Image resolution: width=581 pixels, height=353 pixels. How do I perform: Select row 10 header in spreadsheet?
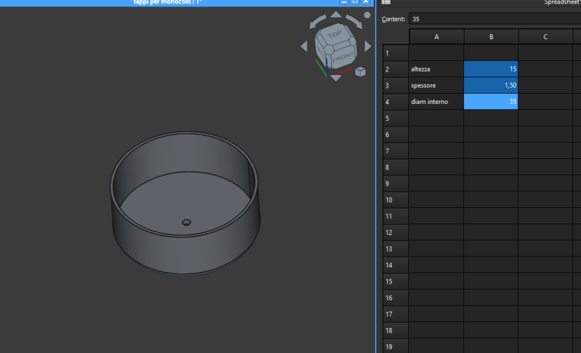point(388,200)
